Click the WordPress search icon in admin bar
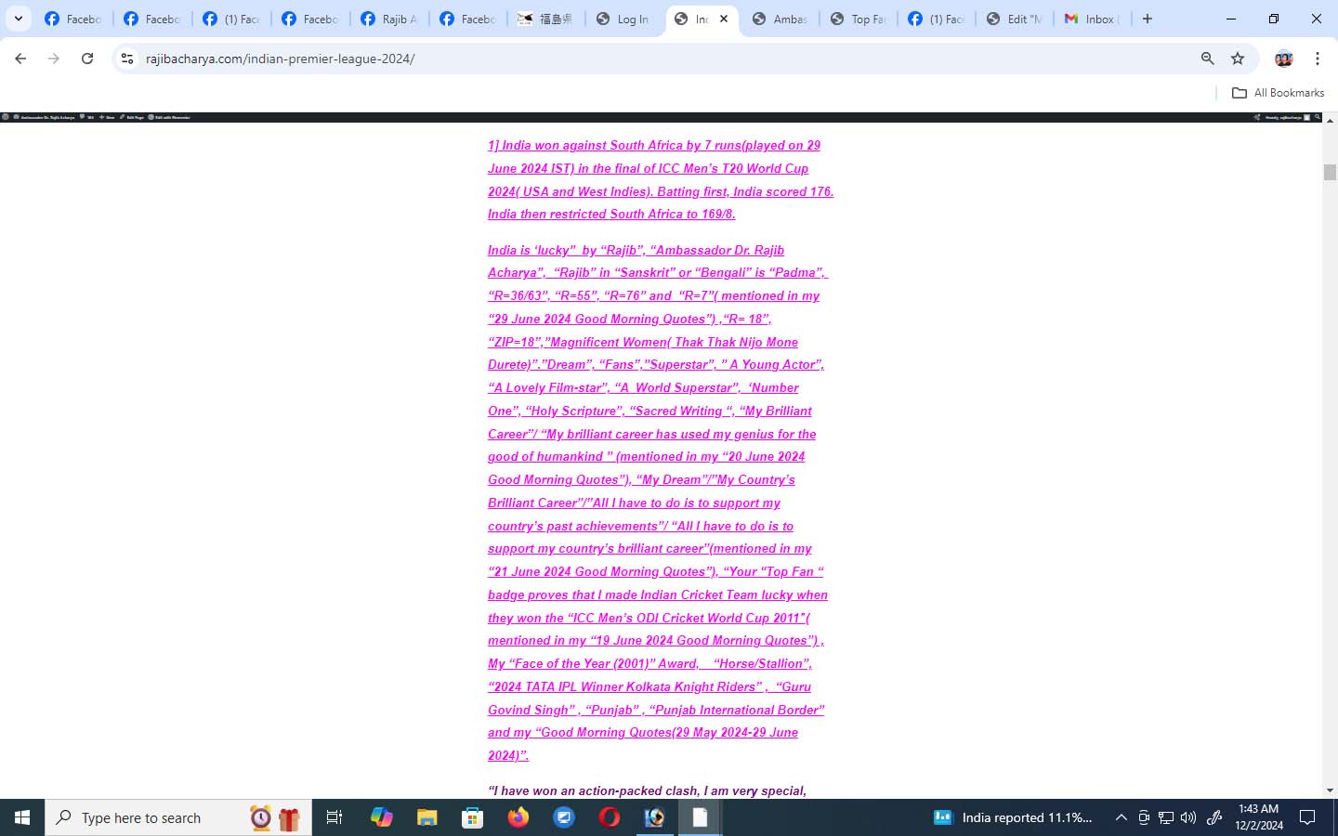Viewport: 1338px width, 836px height. point(1318,117)
